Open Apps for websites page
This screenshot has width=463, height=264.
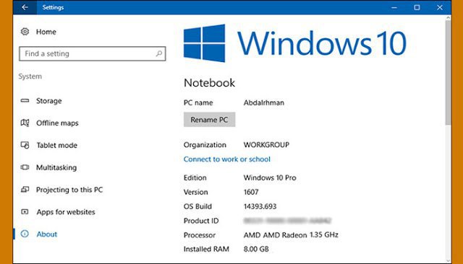pyautogui.click(x=66, y=212)
